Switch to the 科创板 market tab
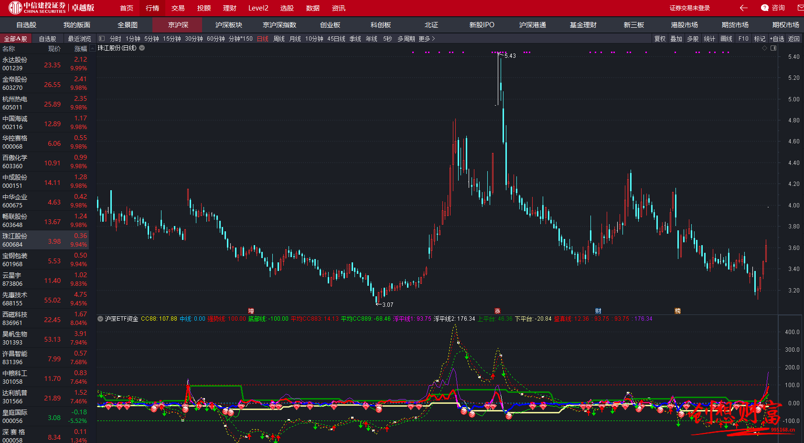This screenshot has width=804, height=443. click(x=381, y=25)
